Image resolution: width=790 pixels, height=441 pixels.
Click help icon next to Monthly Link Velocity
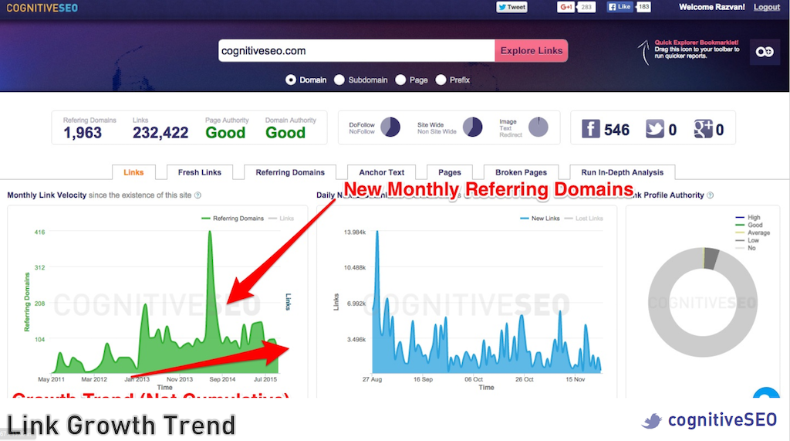tap(198, 195)
